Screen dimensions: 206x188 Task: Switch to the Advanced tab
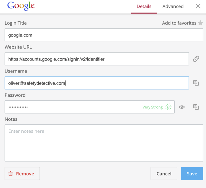[173, 6]
